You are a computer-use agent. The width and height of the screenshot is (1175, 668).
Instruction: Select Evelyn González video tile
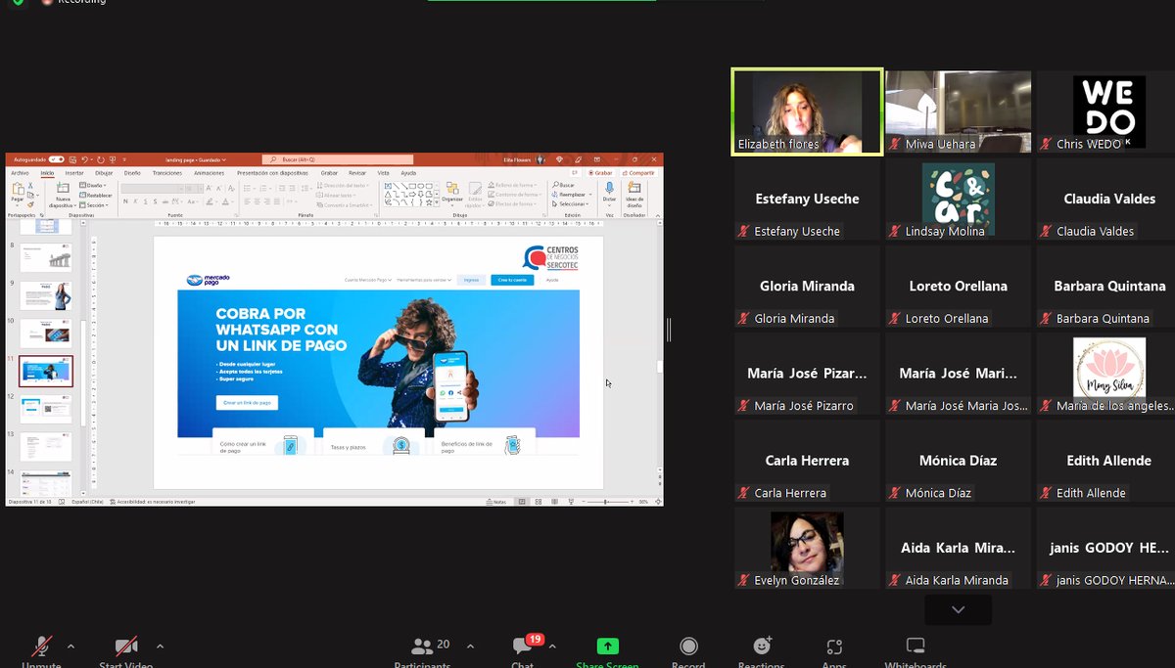point(807,548)
